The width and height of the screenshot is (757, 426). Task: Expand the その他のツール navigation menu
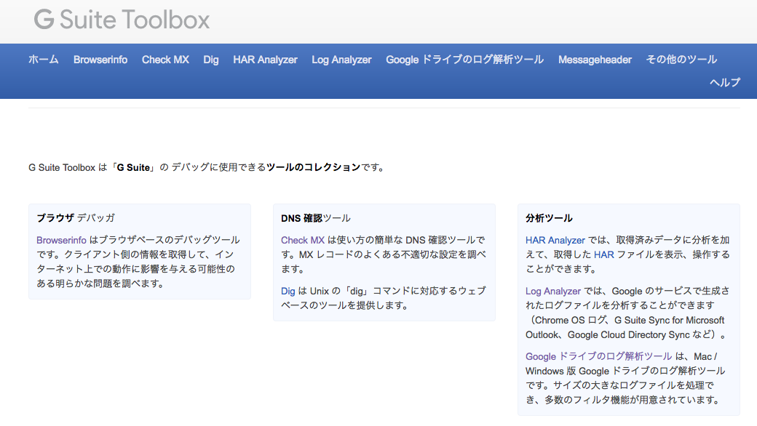(x=681, y=60)
